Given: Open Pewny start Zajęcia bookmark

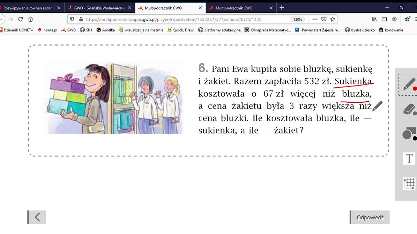Looking at the screenshot, I should coord(318,30).
